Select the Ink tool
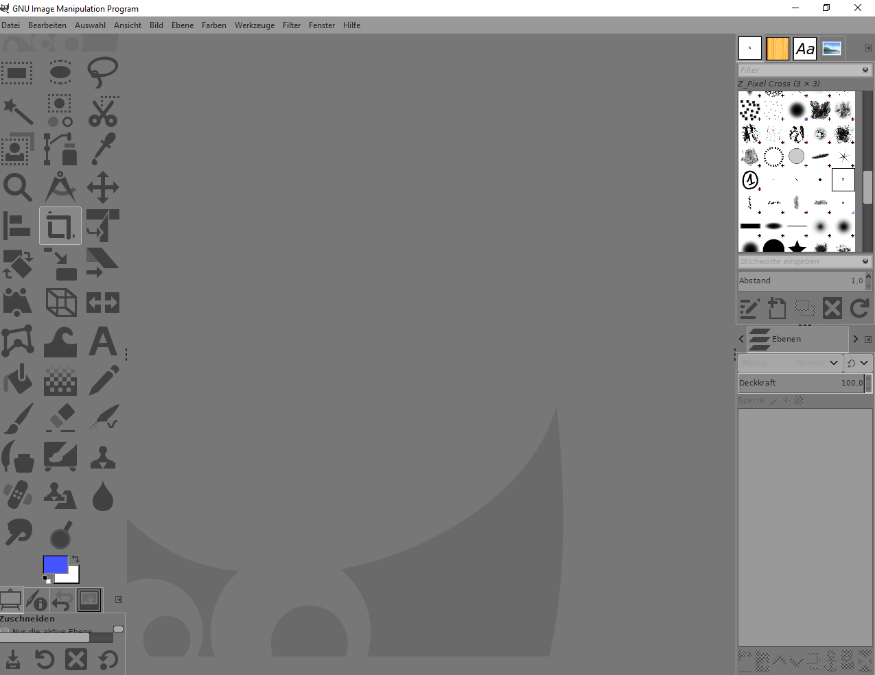875x675 pixels. pos(17,456)
